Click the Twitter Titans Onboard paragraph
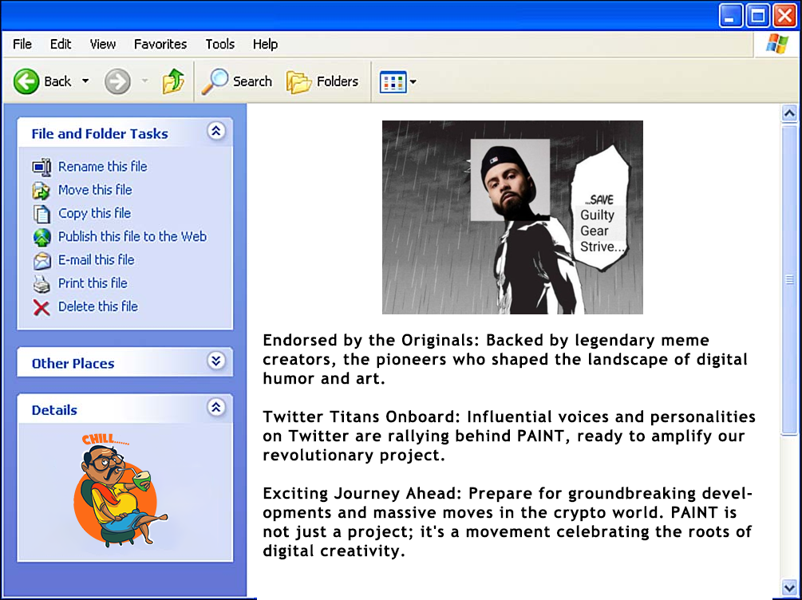The height and width of the screenshot is (600, 802). 509,436
